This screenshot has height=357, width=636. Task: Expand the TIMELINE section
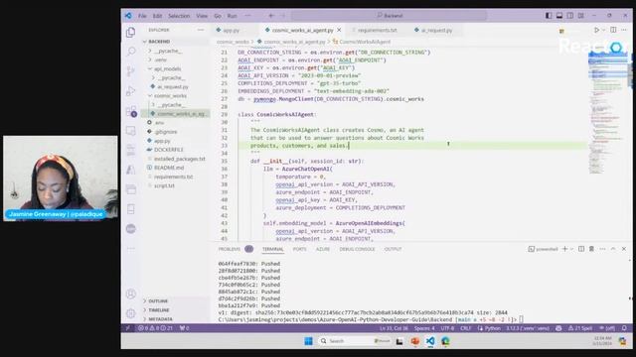click(159, 310)
